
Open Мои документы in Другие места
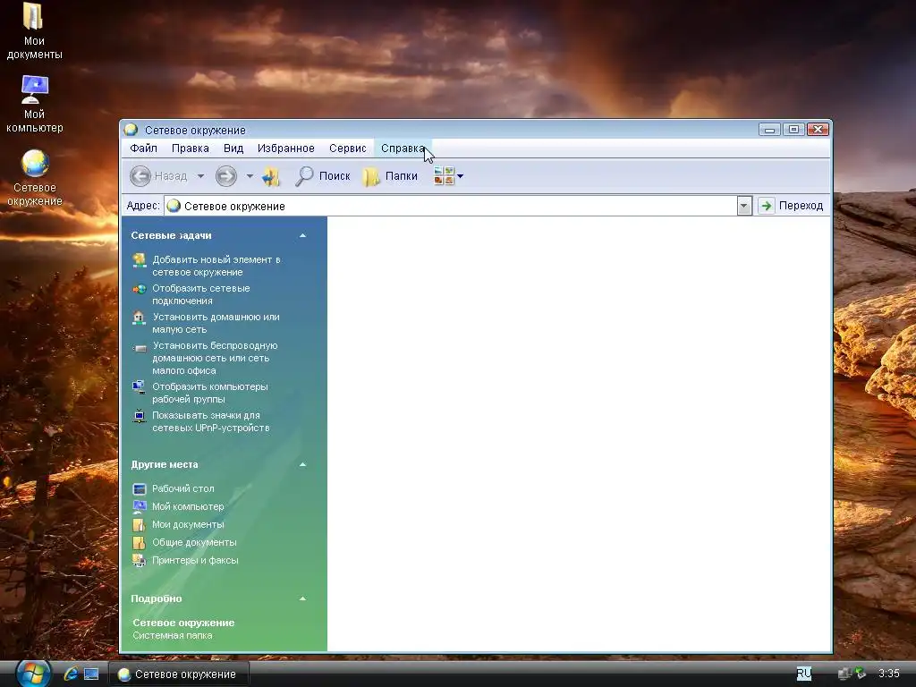point(188,524)
